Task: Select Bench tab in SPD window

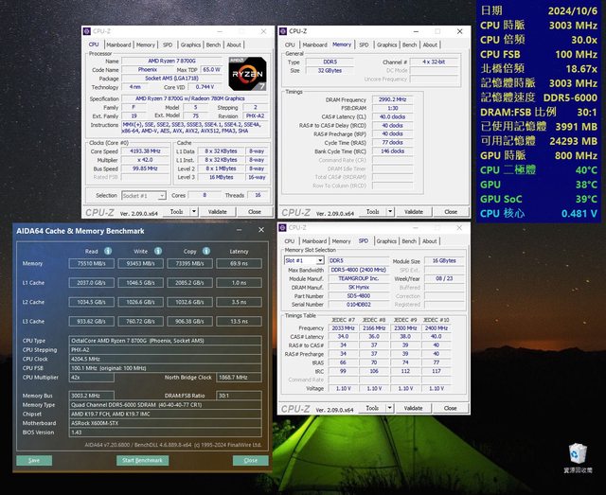Action: 408,240
